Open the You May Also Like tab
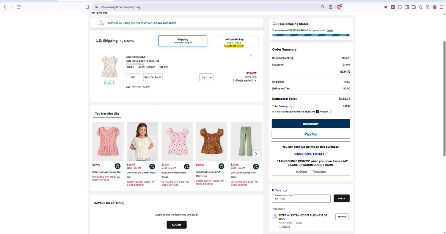The image size is (446, 234). 107,113
